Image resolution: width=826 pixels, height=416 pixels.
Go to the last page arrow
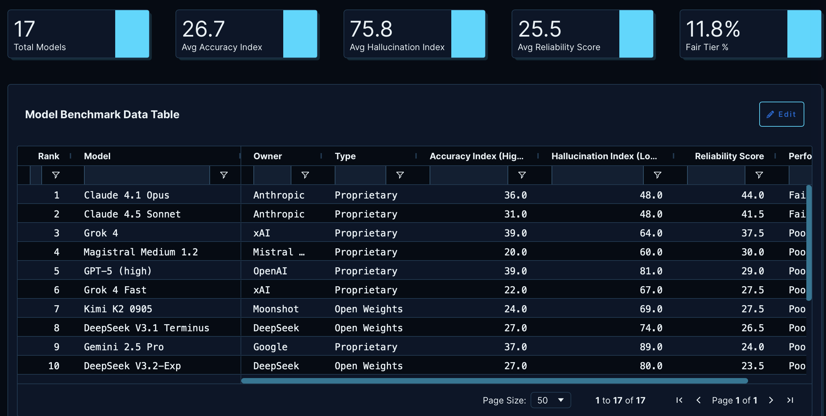point(790,400)
